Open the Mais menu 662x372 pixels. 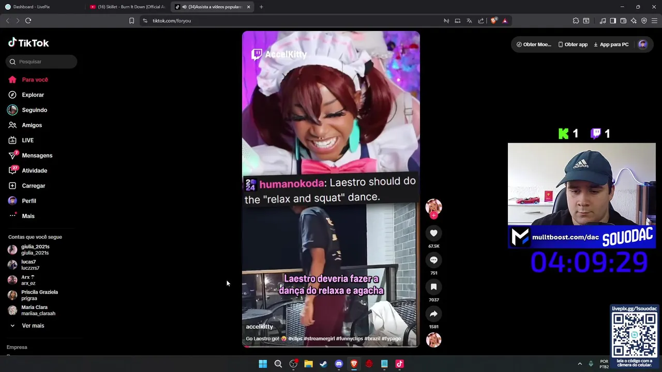tap(22, 216)
